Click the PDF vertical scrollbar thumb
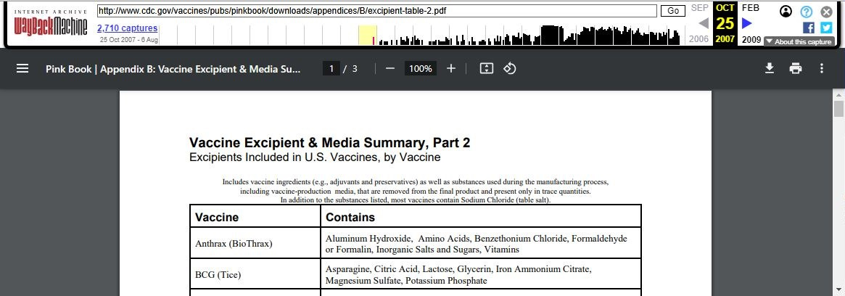Image resolution: width=845 pixels, height=296 pixels. point(838,108)
